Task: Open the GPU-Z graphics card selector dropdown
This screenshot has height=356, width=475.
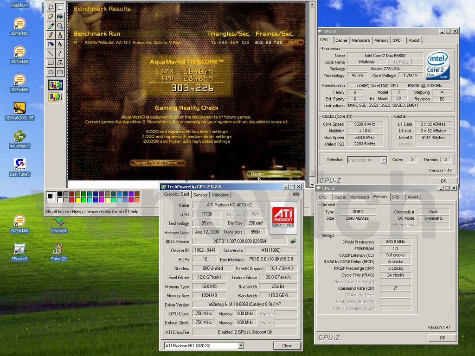Action: 241,345
